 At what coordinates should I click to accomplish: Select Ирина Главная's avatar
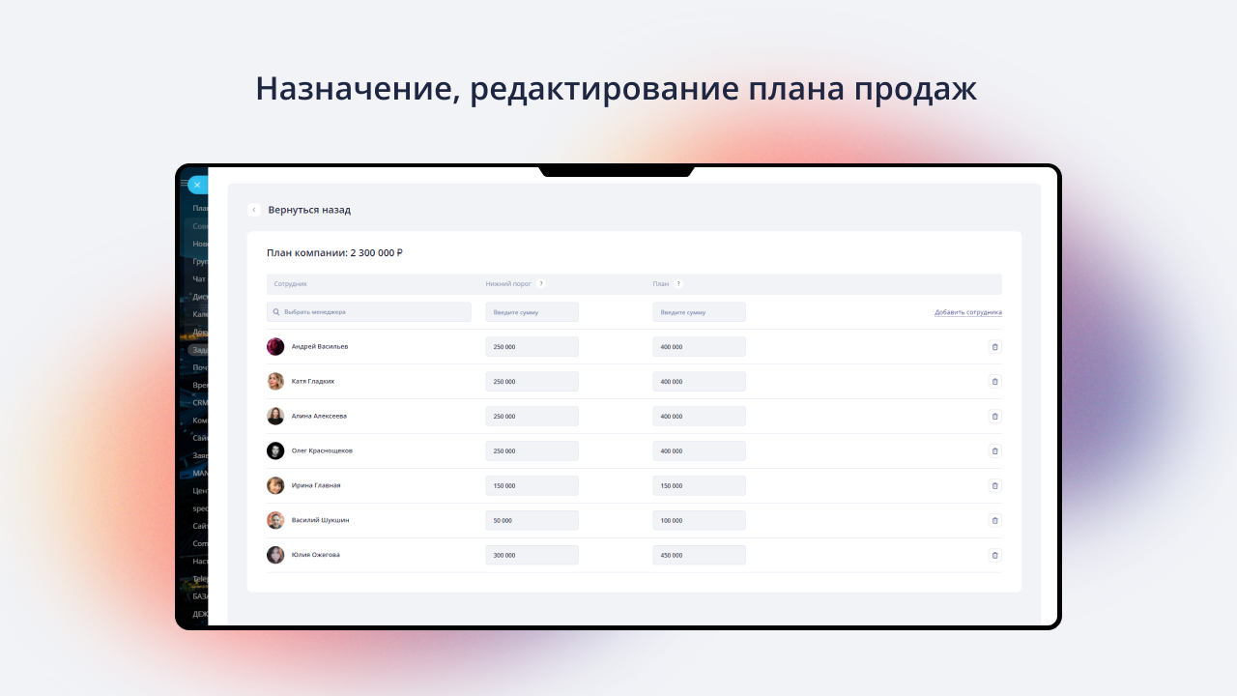pos(275,485)
